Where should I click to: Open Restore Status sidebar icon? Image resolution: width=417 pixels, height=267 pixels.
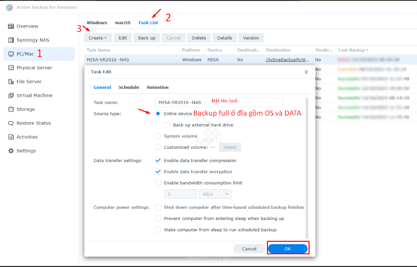[x=11, y=123]
